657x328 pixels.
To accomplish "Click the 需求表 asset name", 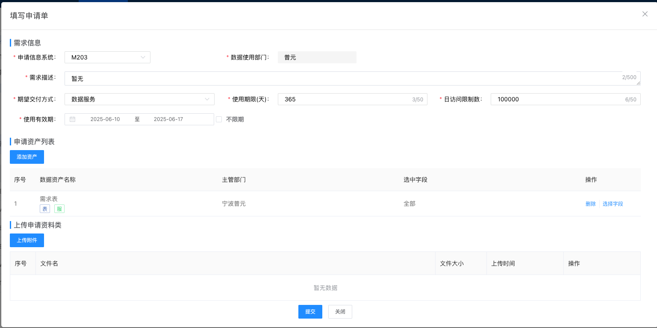I will 49,198.
